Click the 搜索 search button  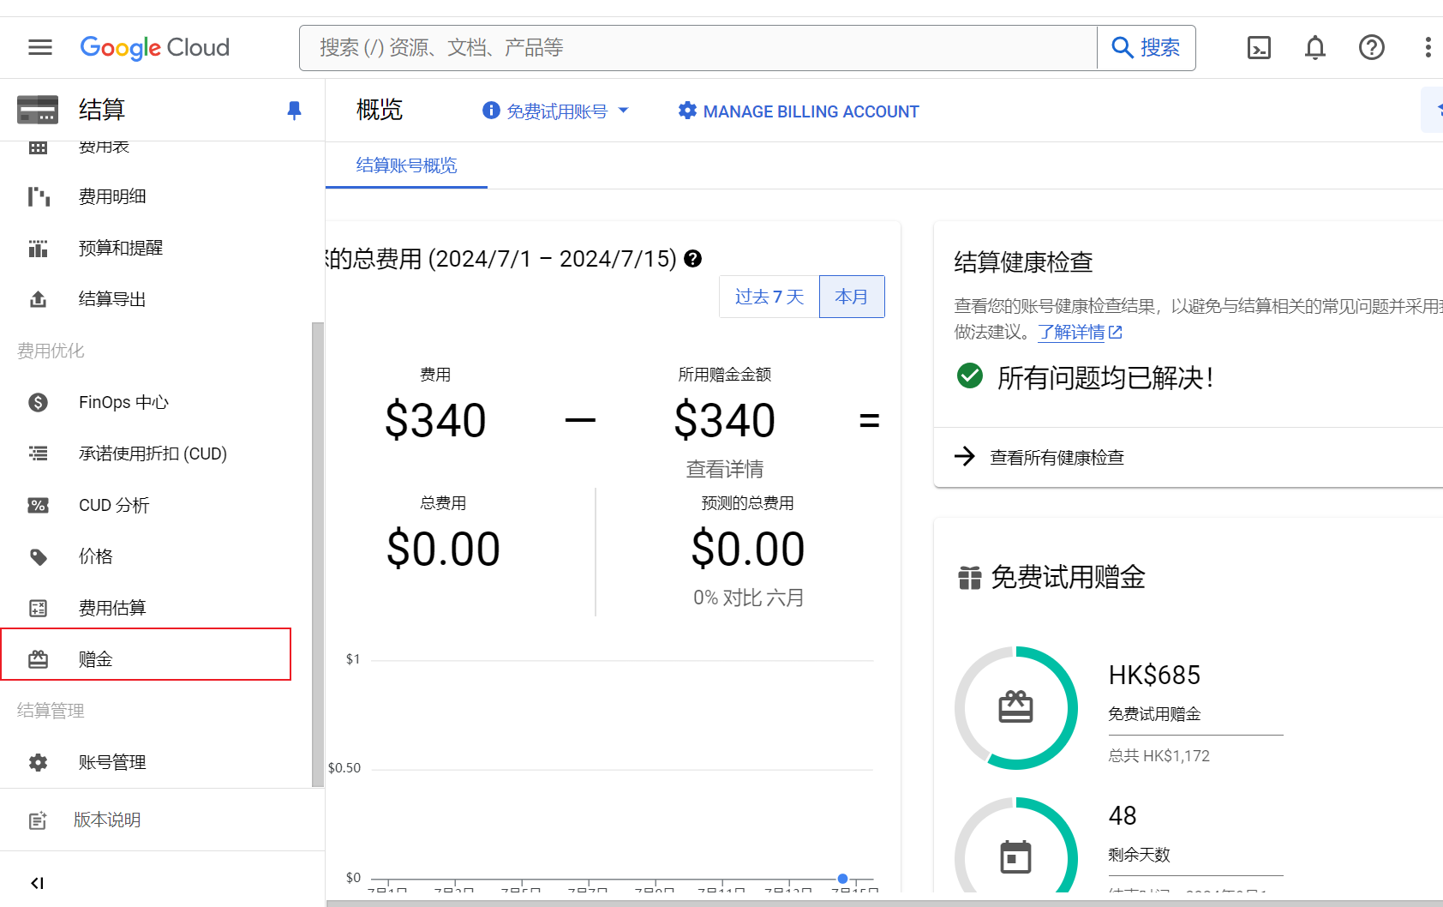(1146, 48)
